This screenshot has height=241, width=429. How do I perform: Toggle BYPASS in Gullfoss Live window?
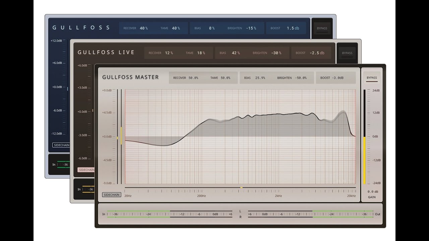(347, 53)
